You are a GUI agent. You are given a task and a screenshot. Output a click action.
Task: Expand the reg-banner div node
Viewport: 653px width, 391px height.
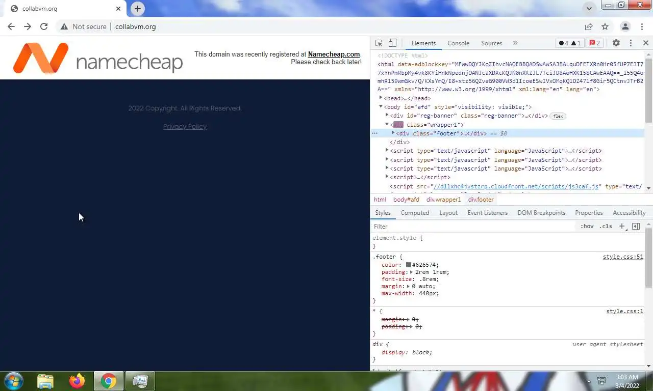pos(387,116)
